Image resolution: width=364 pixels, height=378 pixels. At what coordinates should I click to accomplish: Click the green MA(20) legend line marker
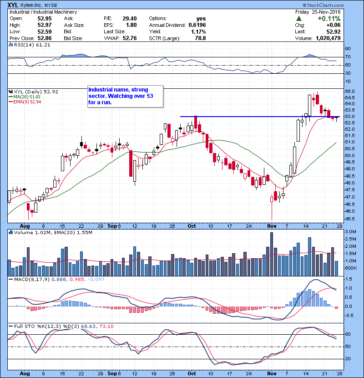click(10, 97)
